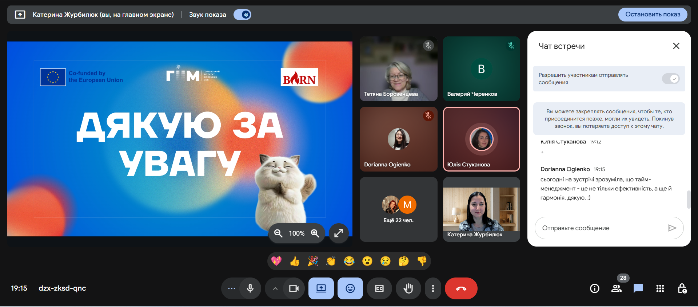Viewport: 698px width, 307px height.
Task: Open audio settings three-dot menu
Action: [x=231, y=288]
